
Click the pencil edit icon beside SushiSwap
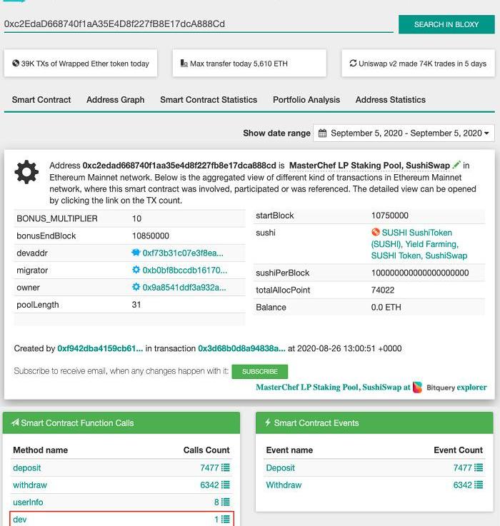click(x=456, y=166)
